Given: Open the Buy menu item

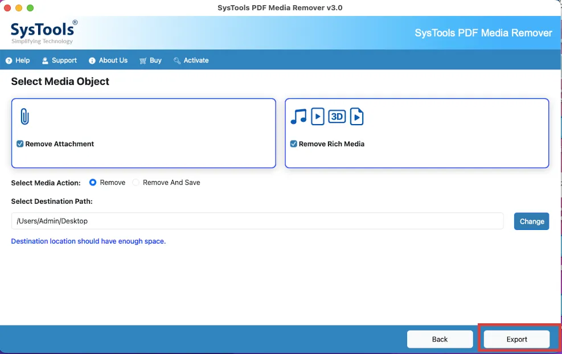Looking at the screenshot, I should click(x=150, y=60).
